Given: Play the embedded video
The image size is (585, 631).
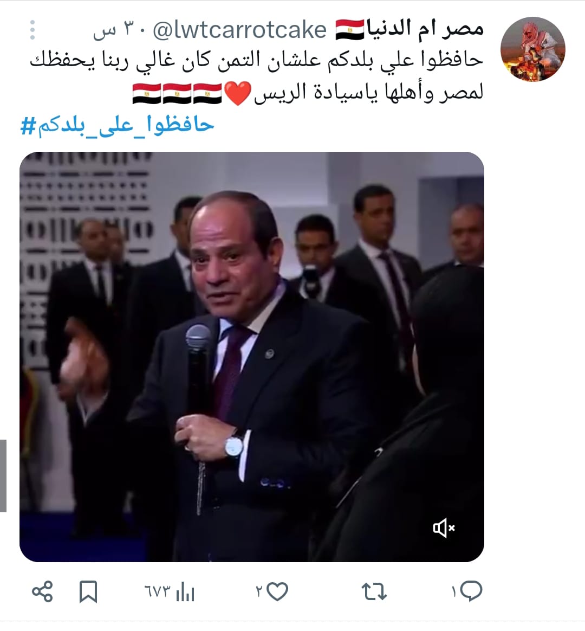Looking at the screenshot, I should pos(252,357).
